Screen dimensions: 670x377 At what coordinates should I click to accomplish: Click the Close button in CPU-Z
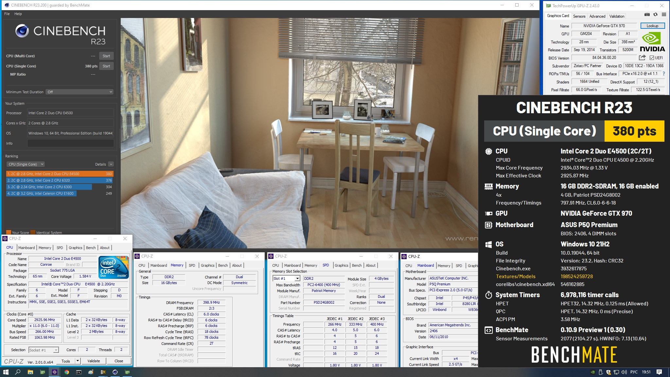119,361
